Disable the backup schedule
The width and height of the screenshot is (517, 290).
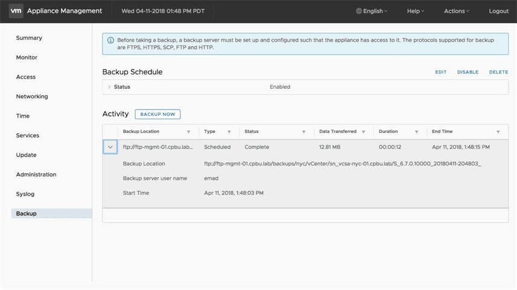click(468, 72)
